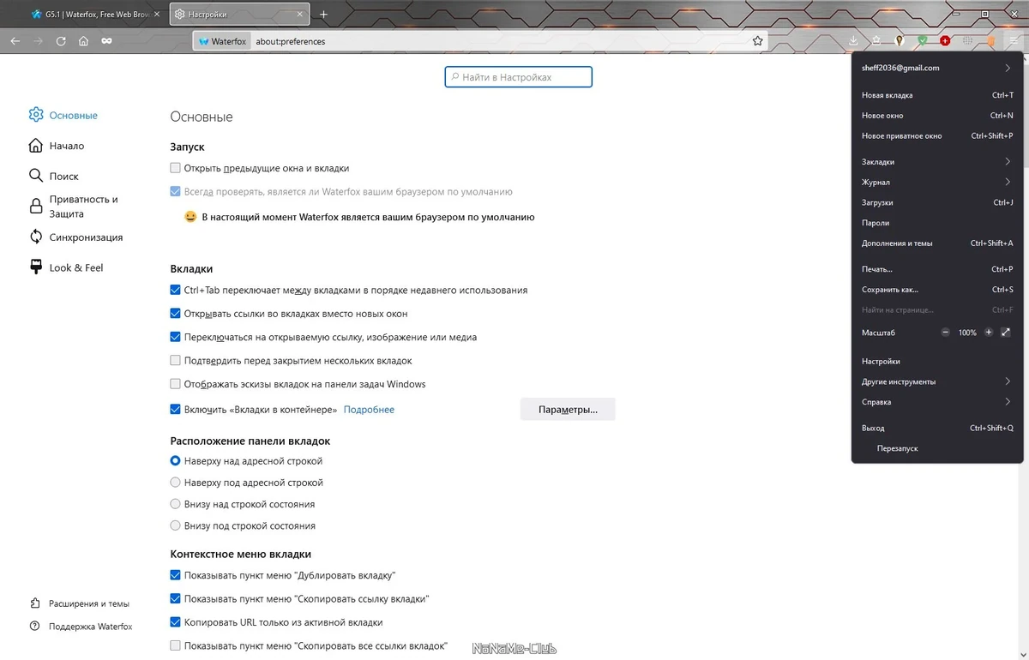Enable 'Скопировать все ссылки вкладок' checkbox

pos(176,645)
